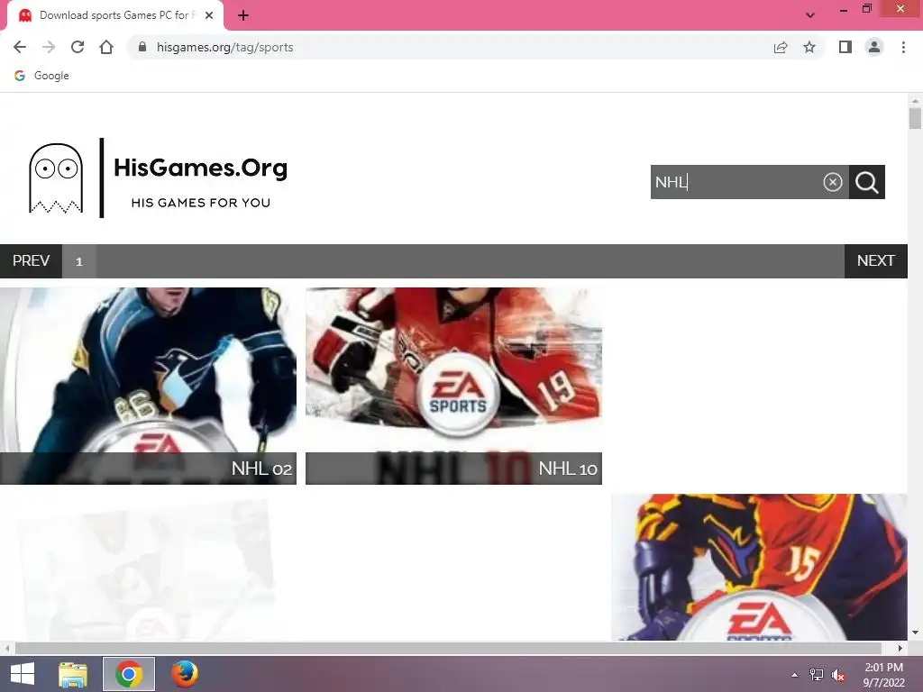The width and height of the screenshot is (923, 692).
Task: Go to the NEXT page
Action: coord(876,260)
